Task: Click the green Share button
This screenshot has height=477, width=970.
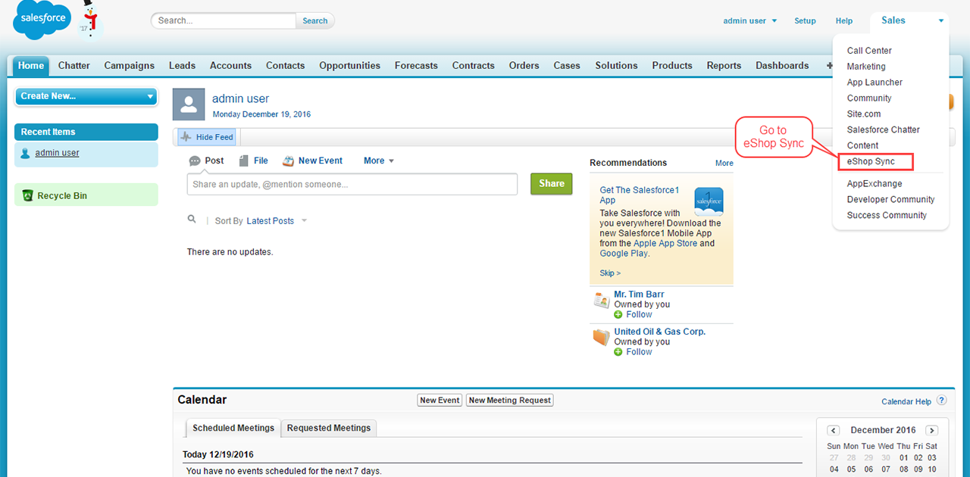Action: [x=551, y=183]
